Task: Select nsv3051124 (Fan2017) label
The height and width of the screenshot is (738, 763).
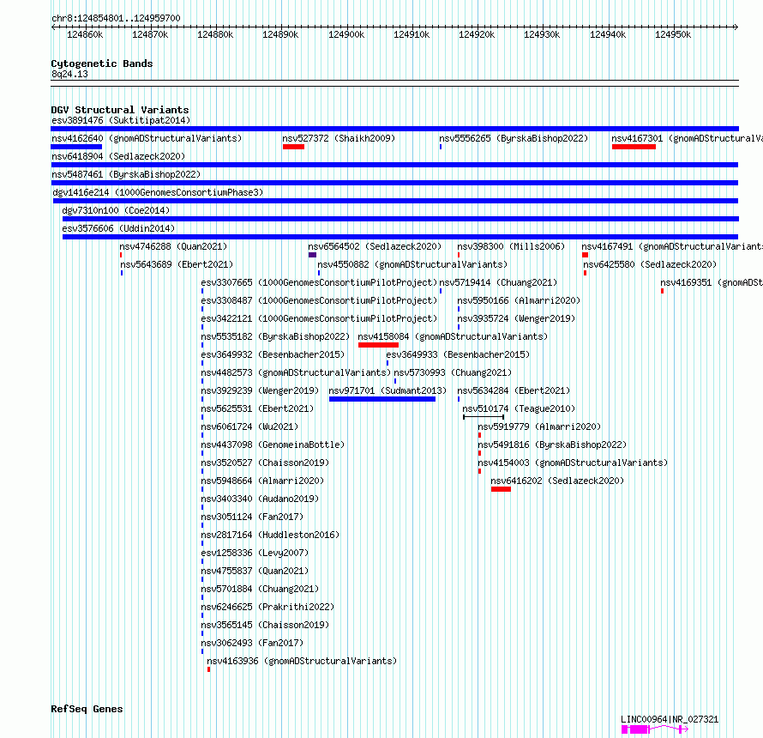Action: pos(253,517)
